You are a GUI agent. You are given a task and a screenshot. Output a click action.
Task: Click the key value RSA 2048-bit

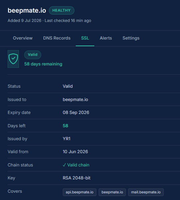click(76, 178)
